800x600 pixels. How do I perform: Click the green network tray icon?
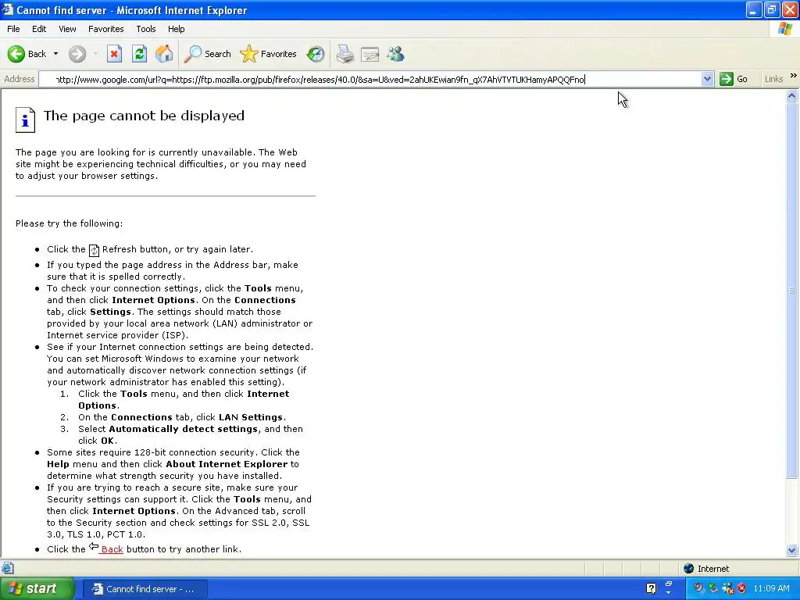(x=712, y=589)
